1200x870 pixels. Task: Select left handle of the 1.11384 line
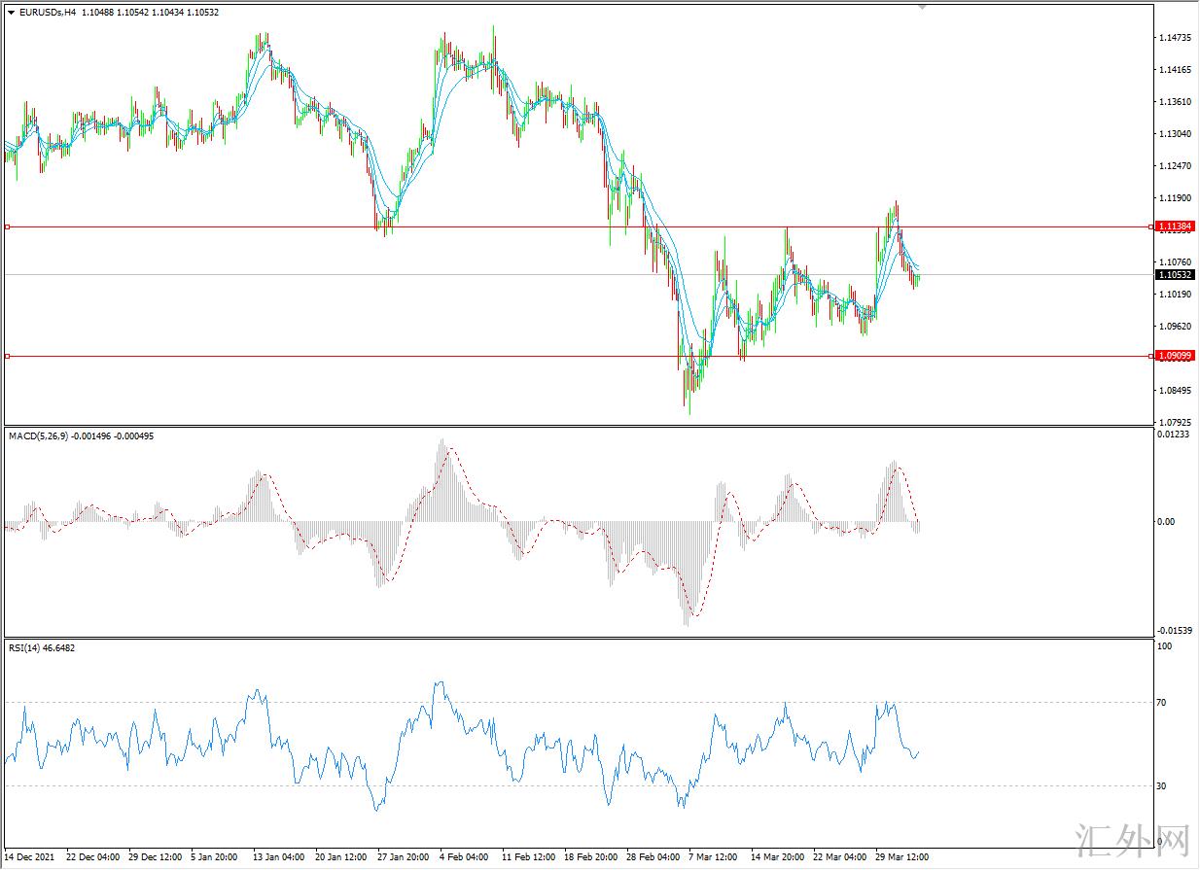8,226
